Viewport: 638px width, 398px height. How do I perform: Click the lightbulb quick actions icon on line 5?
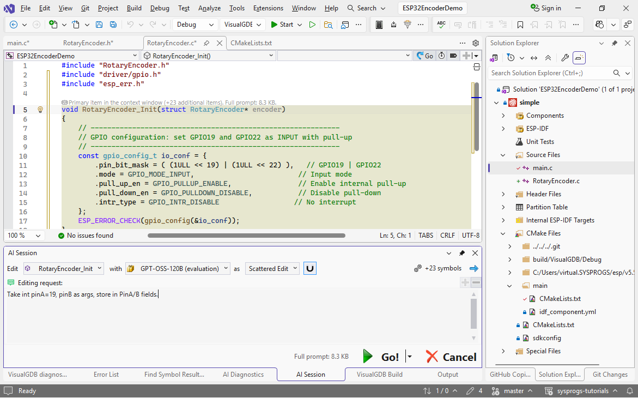(40, 110)
